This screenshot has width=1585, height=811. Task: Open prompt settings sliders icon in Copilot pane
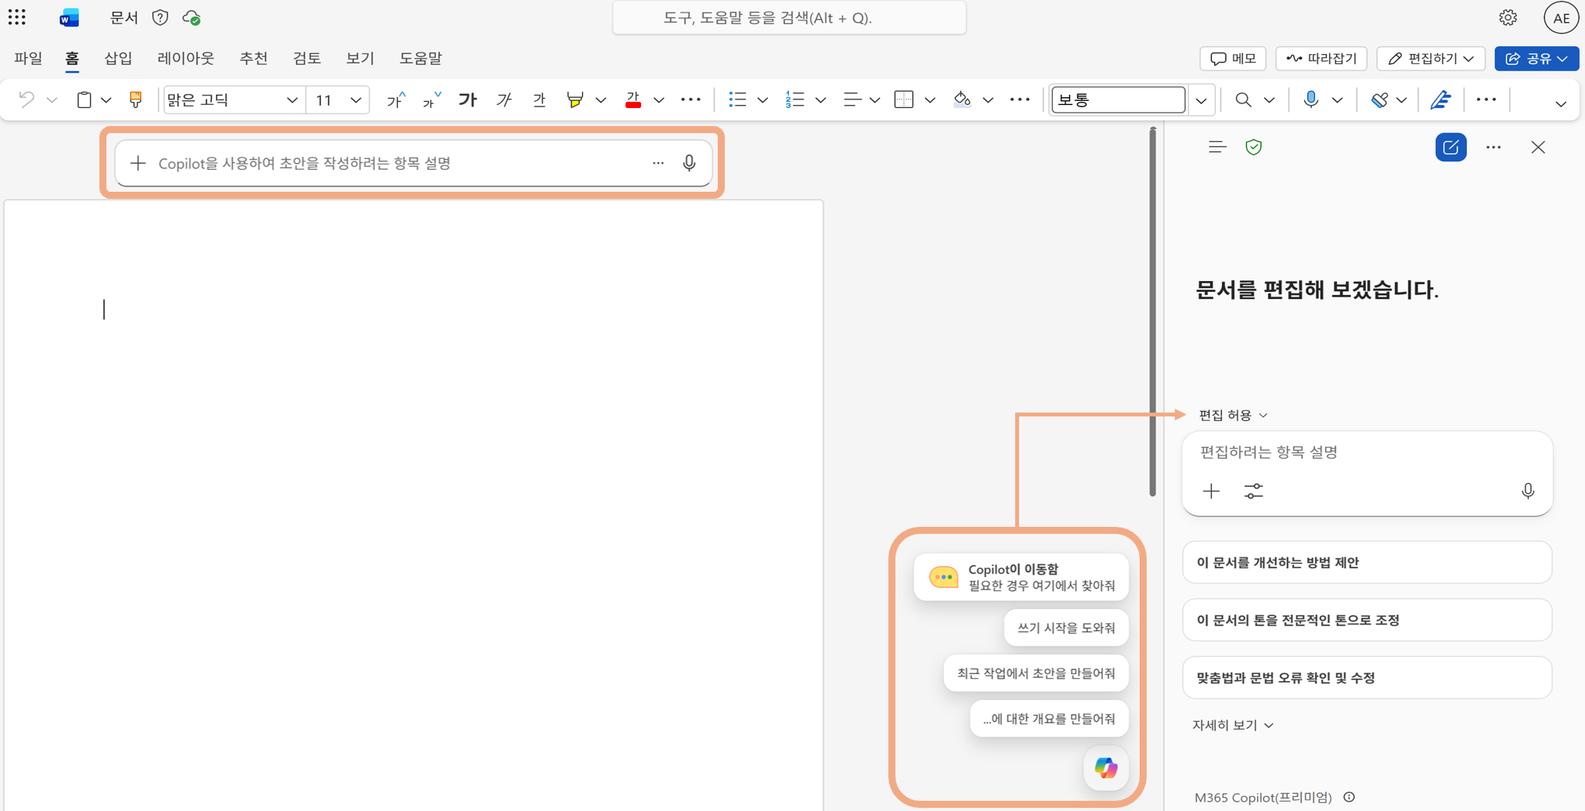(1253, 491)
